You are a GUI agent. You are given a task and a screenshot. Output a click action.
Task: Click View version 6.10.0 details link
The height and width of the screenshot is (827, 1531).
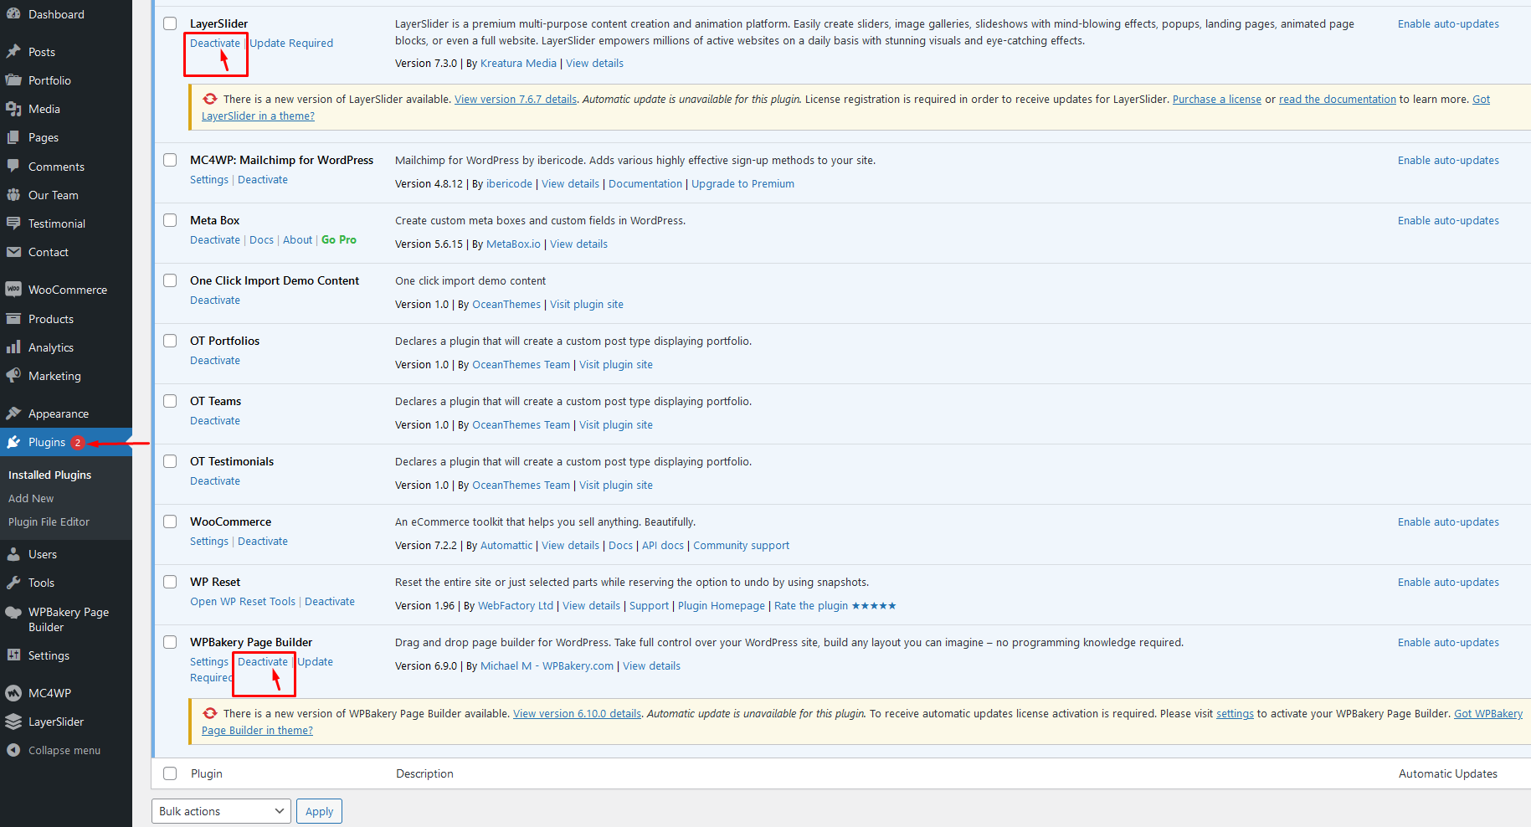point(578,713)
